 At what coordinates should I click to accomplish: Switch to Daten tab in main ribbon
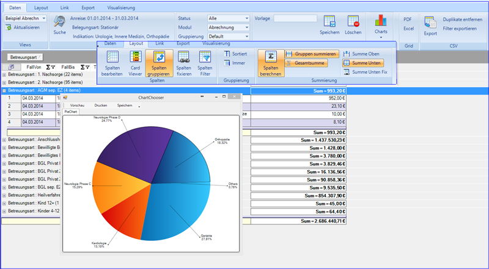(15, 7)
